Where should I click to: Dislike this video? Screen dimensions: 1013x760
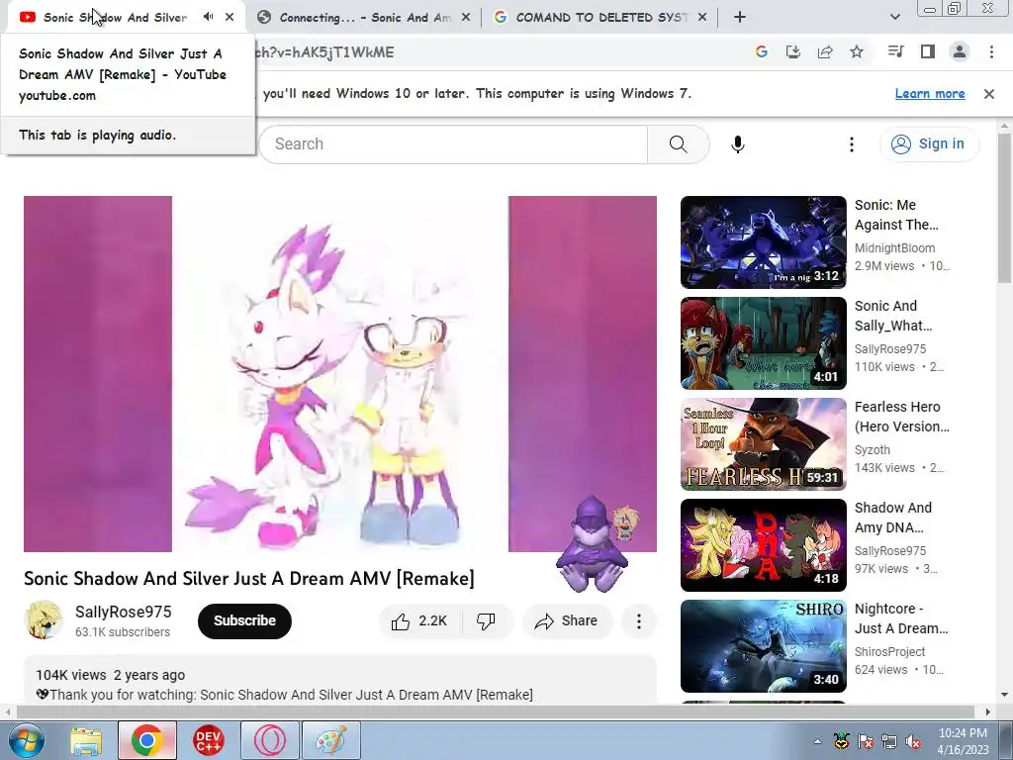487,621
